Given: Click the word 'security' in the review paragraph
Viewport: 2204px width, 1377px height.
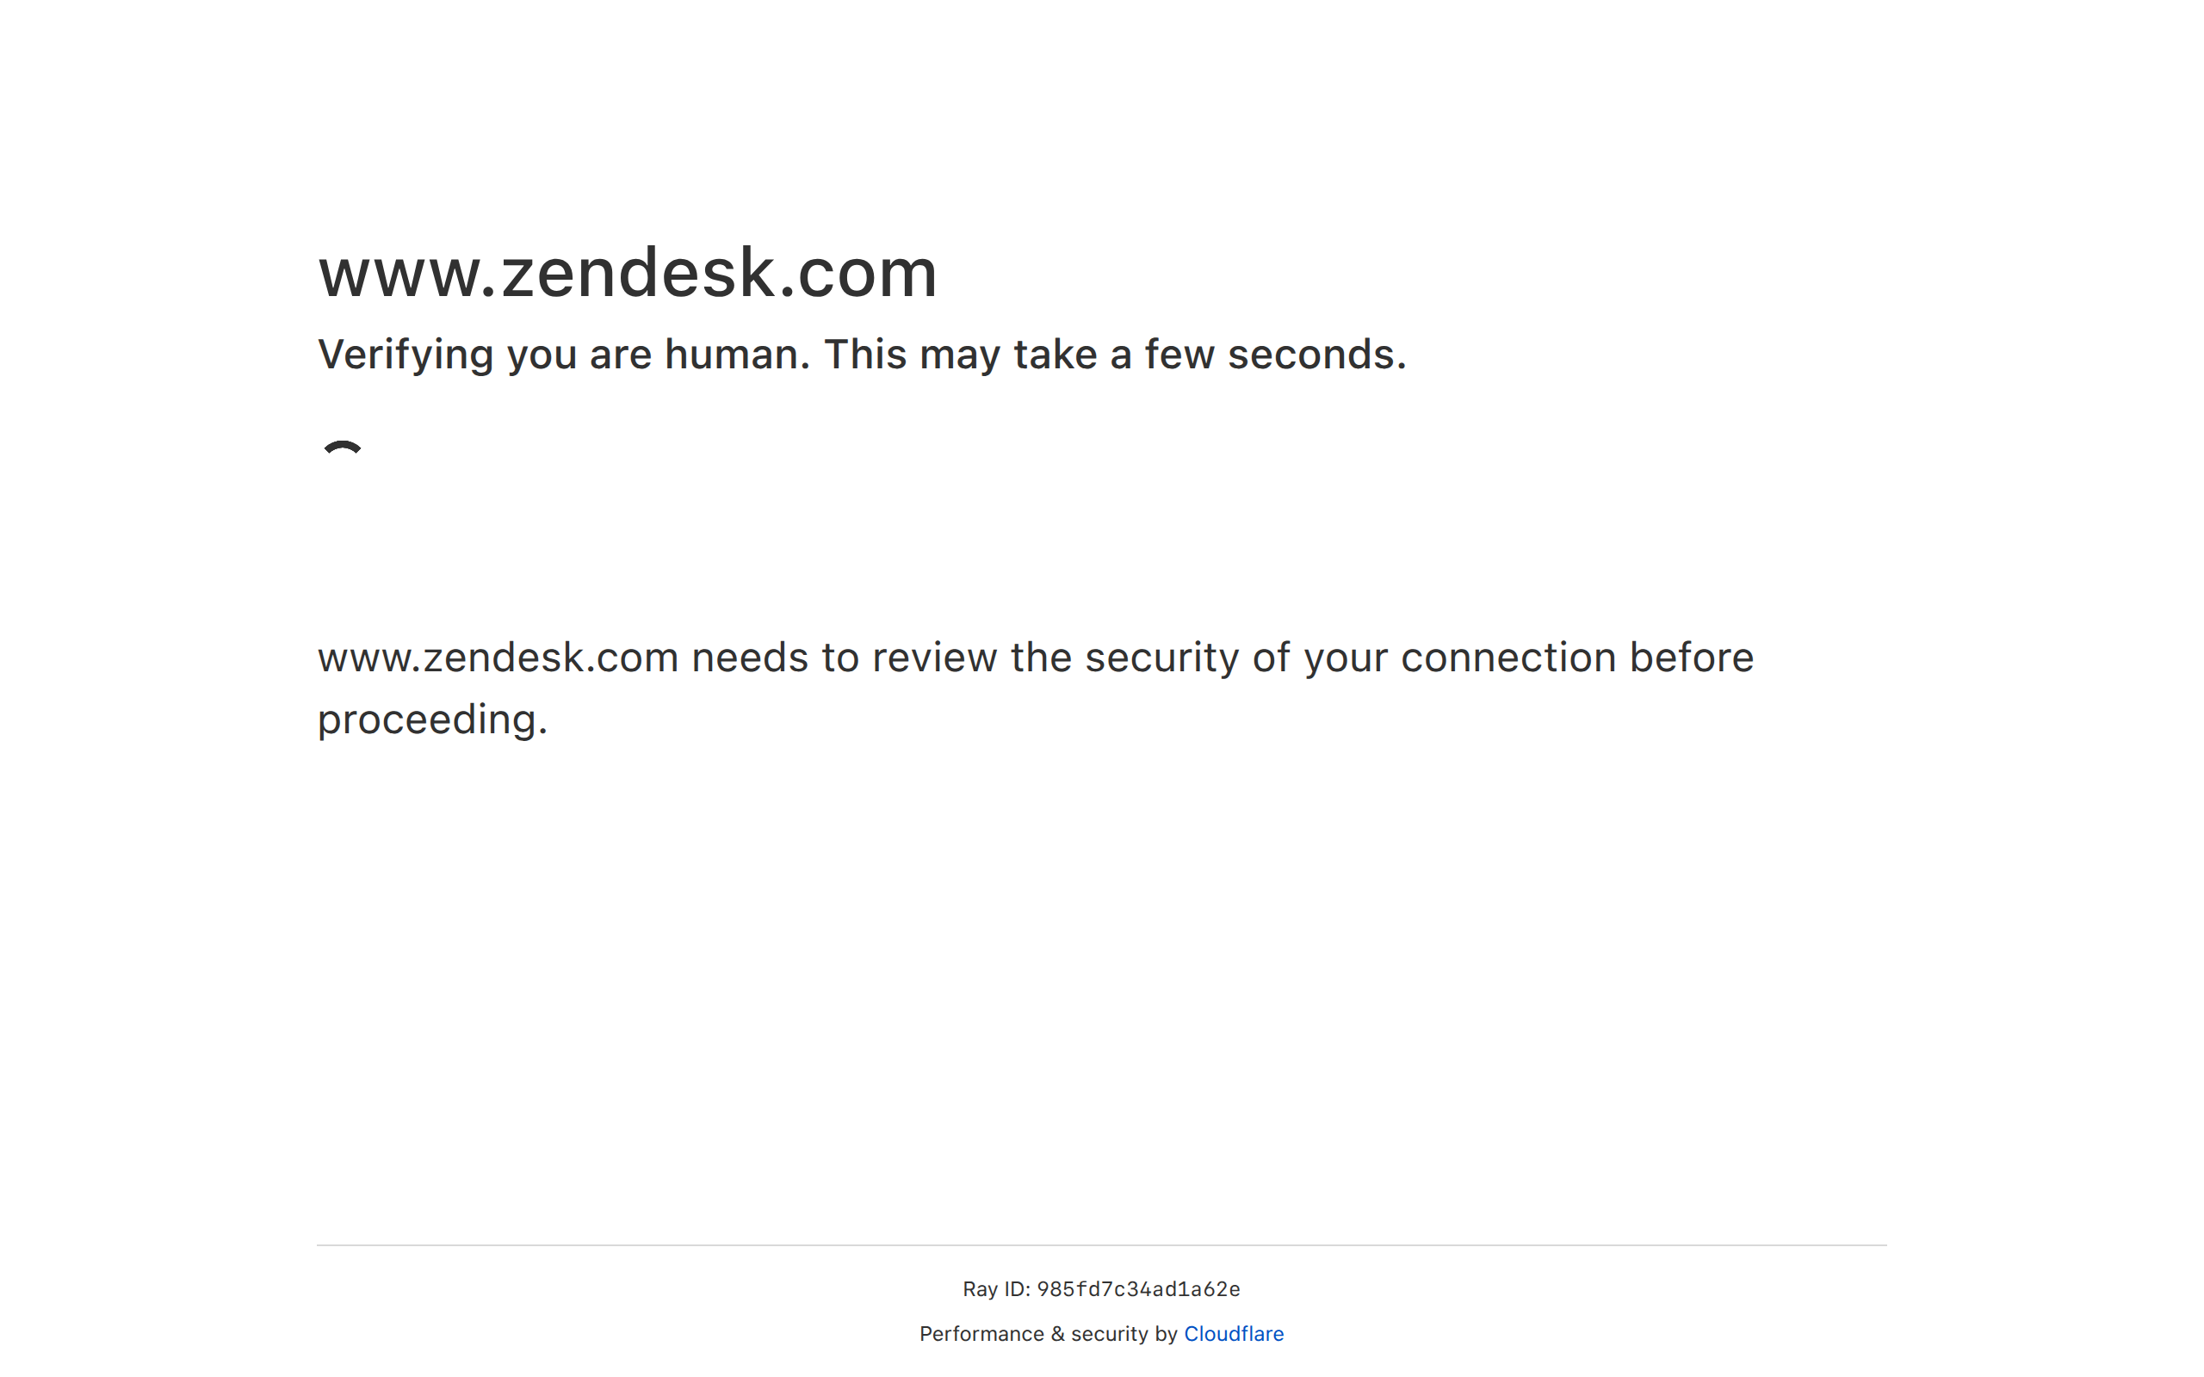Looking at the screenshot, I should (1161, 658).
